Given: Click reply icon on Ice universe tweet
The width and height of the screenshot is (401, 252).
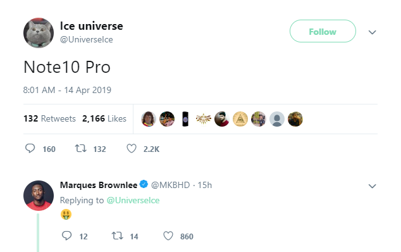Looking at the screenshot, I should pos(30,148).
